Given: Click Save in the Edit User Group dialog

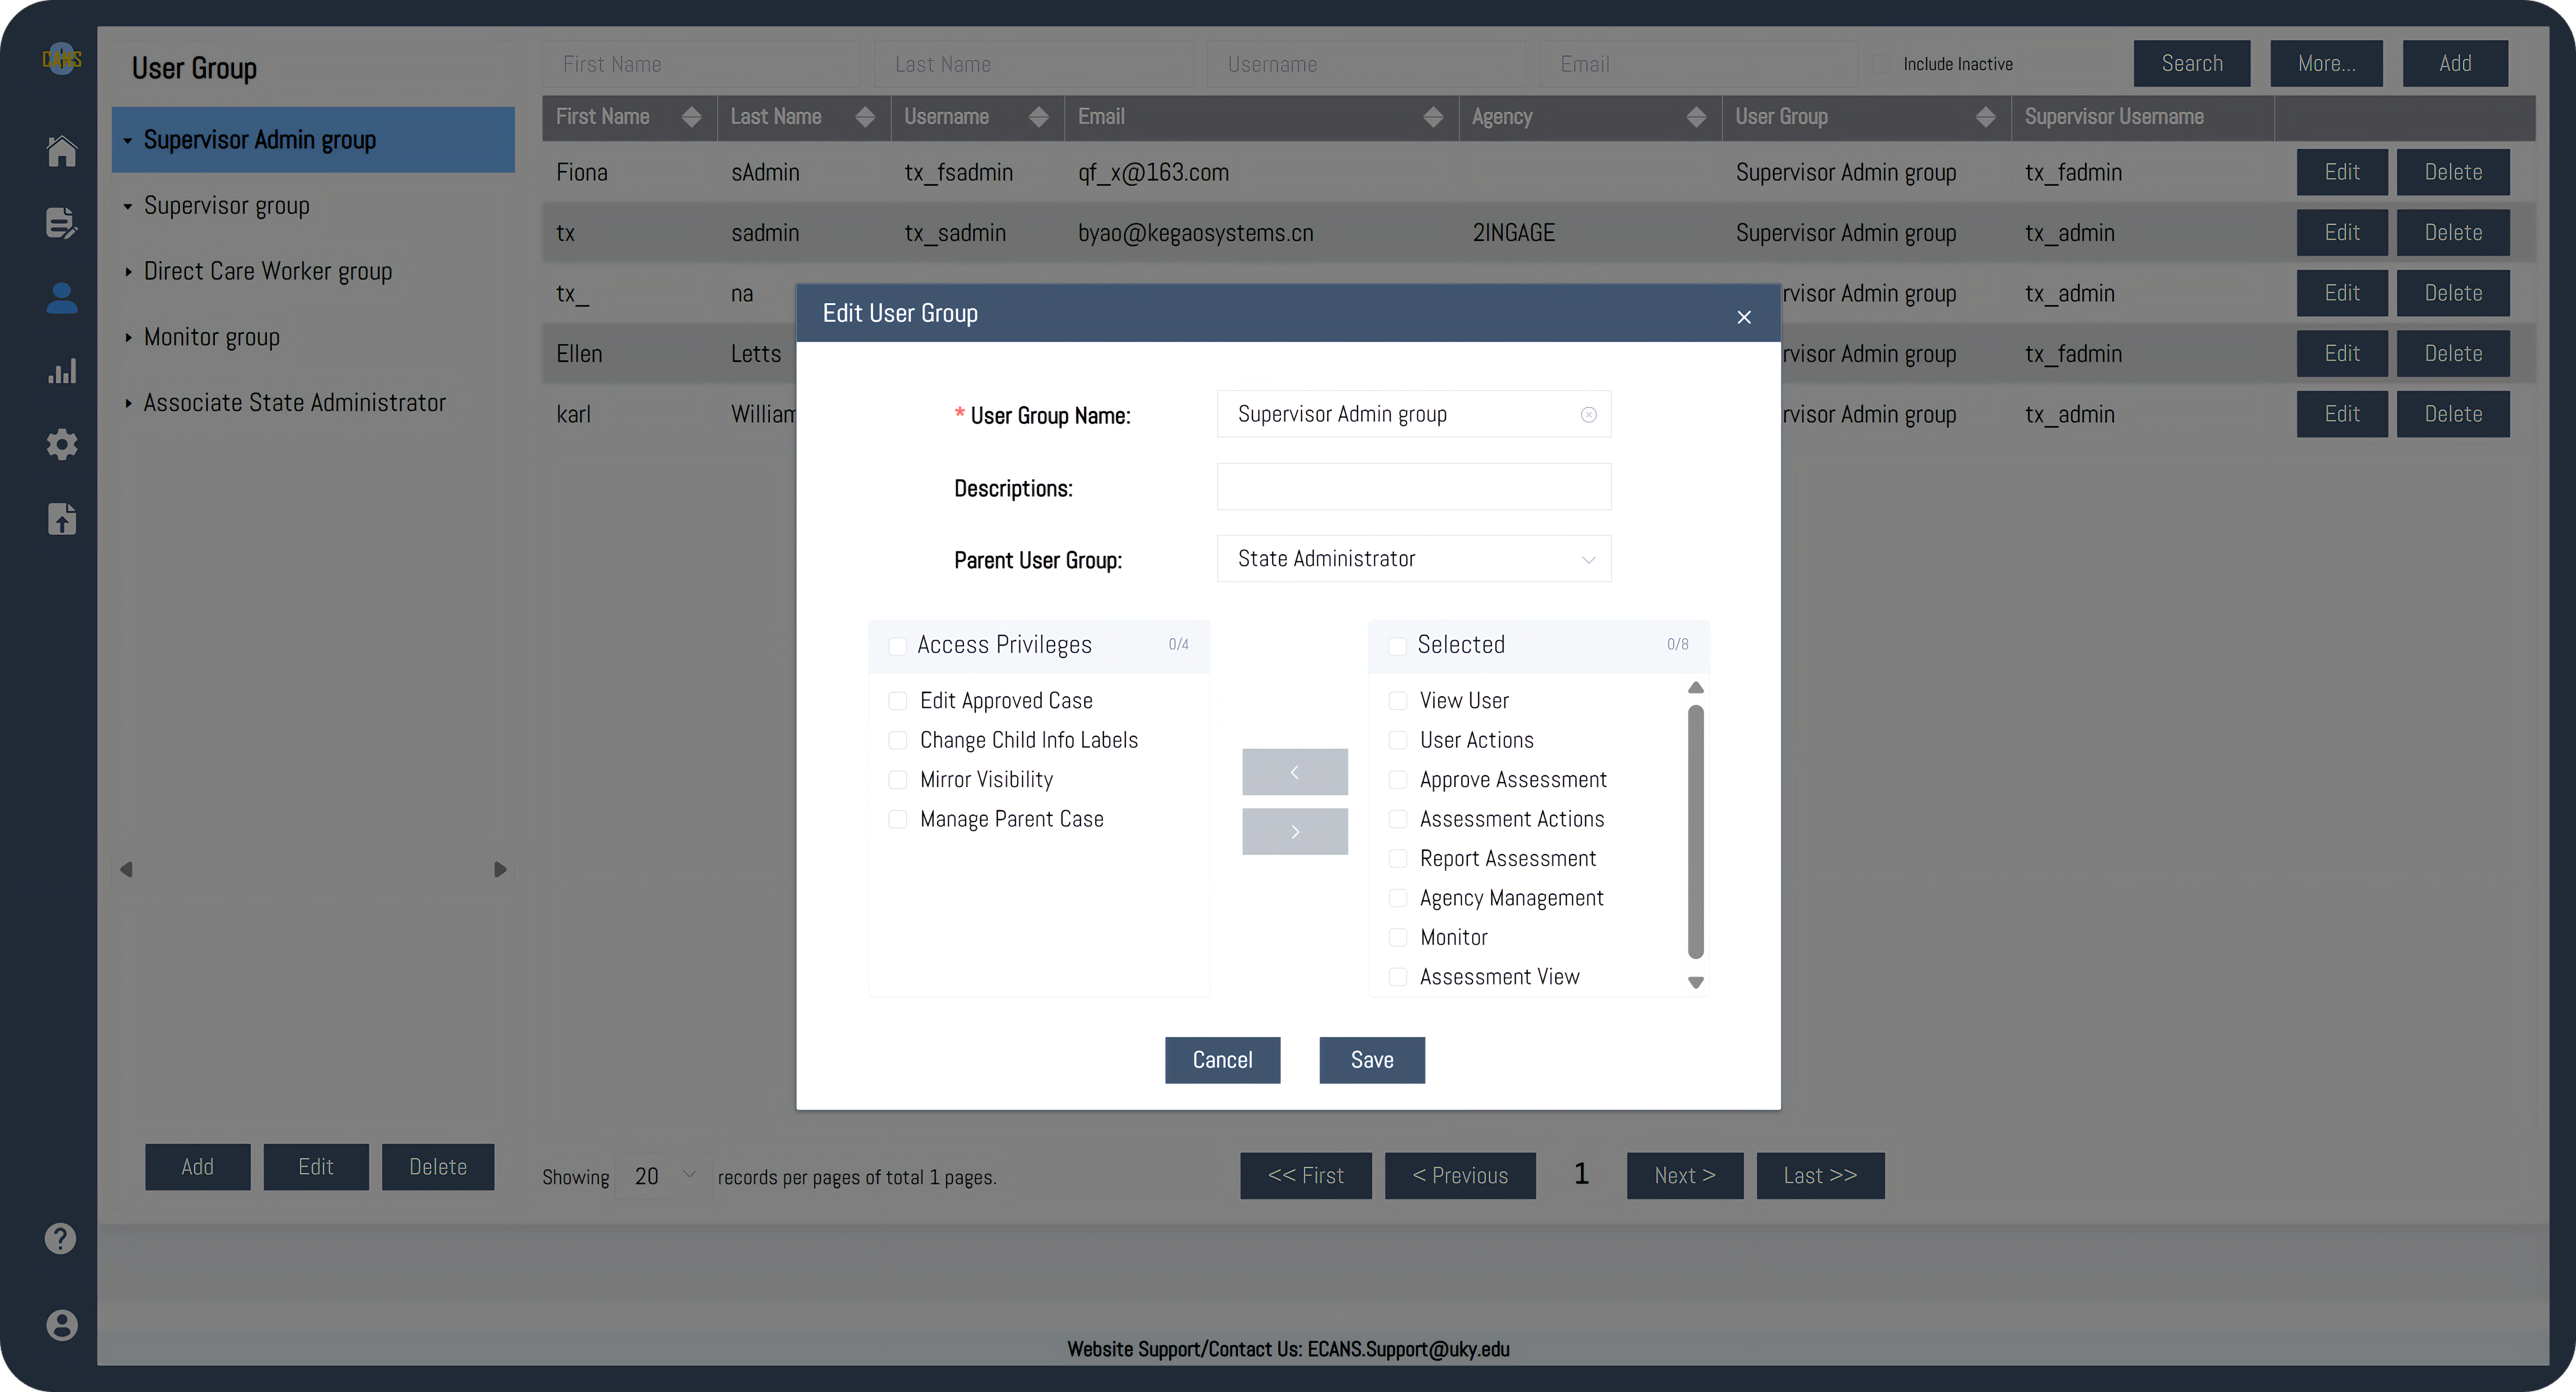Looking at the screenshot, I should click(1372, 1060).
